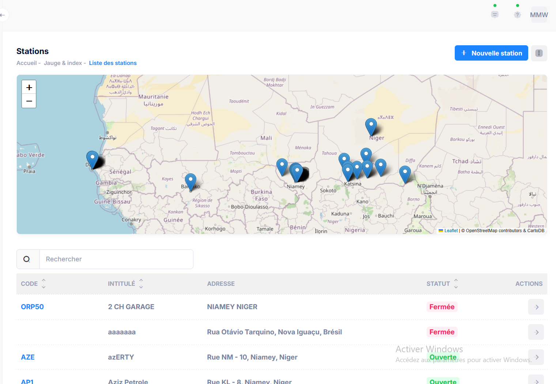Viewport: 556px width, 384px height.
Task: Click the map zoom in plus button
Action: point(29,88)
